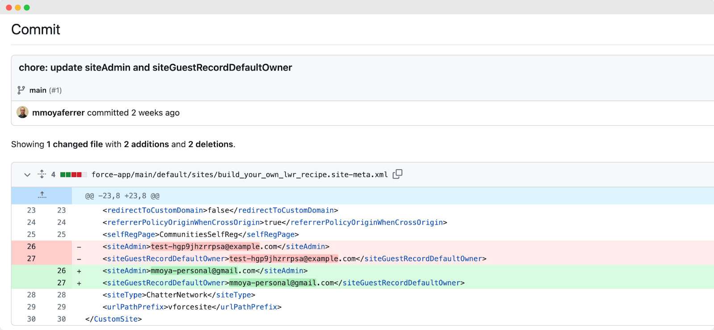This screenshot has height=330, width=714.
Task: Select new line number 27 of added siteGuestRecordDefaultOwner
Action: [62, 283]
